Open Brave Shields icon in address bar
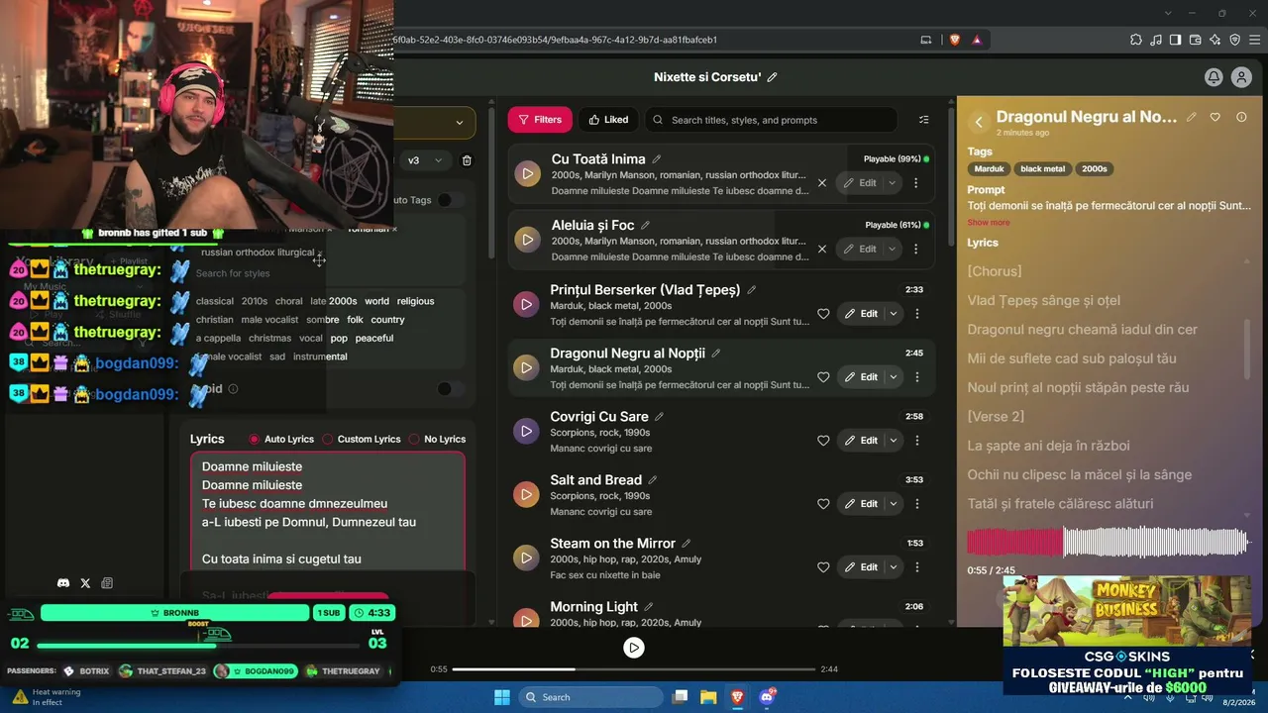 pos(955,40)
